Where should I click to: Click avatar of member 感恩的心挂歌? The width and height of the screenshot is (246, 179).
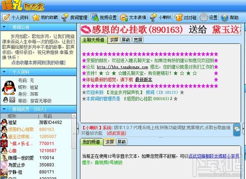[4, 129]
